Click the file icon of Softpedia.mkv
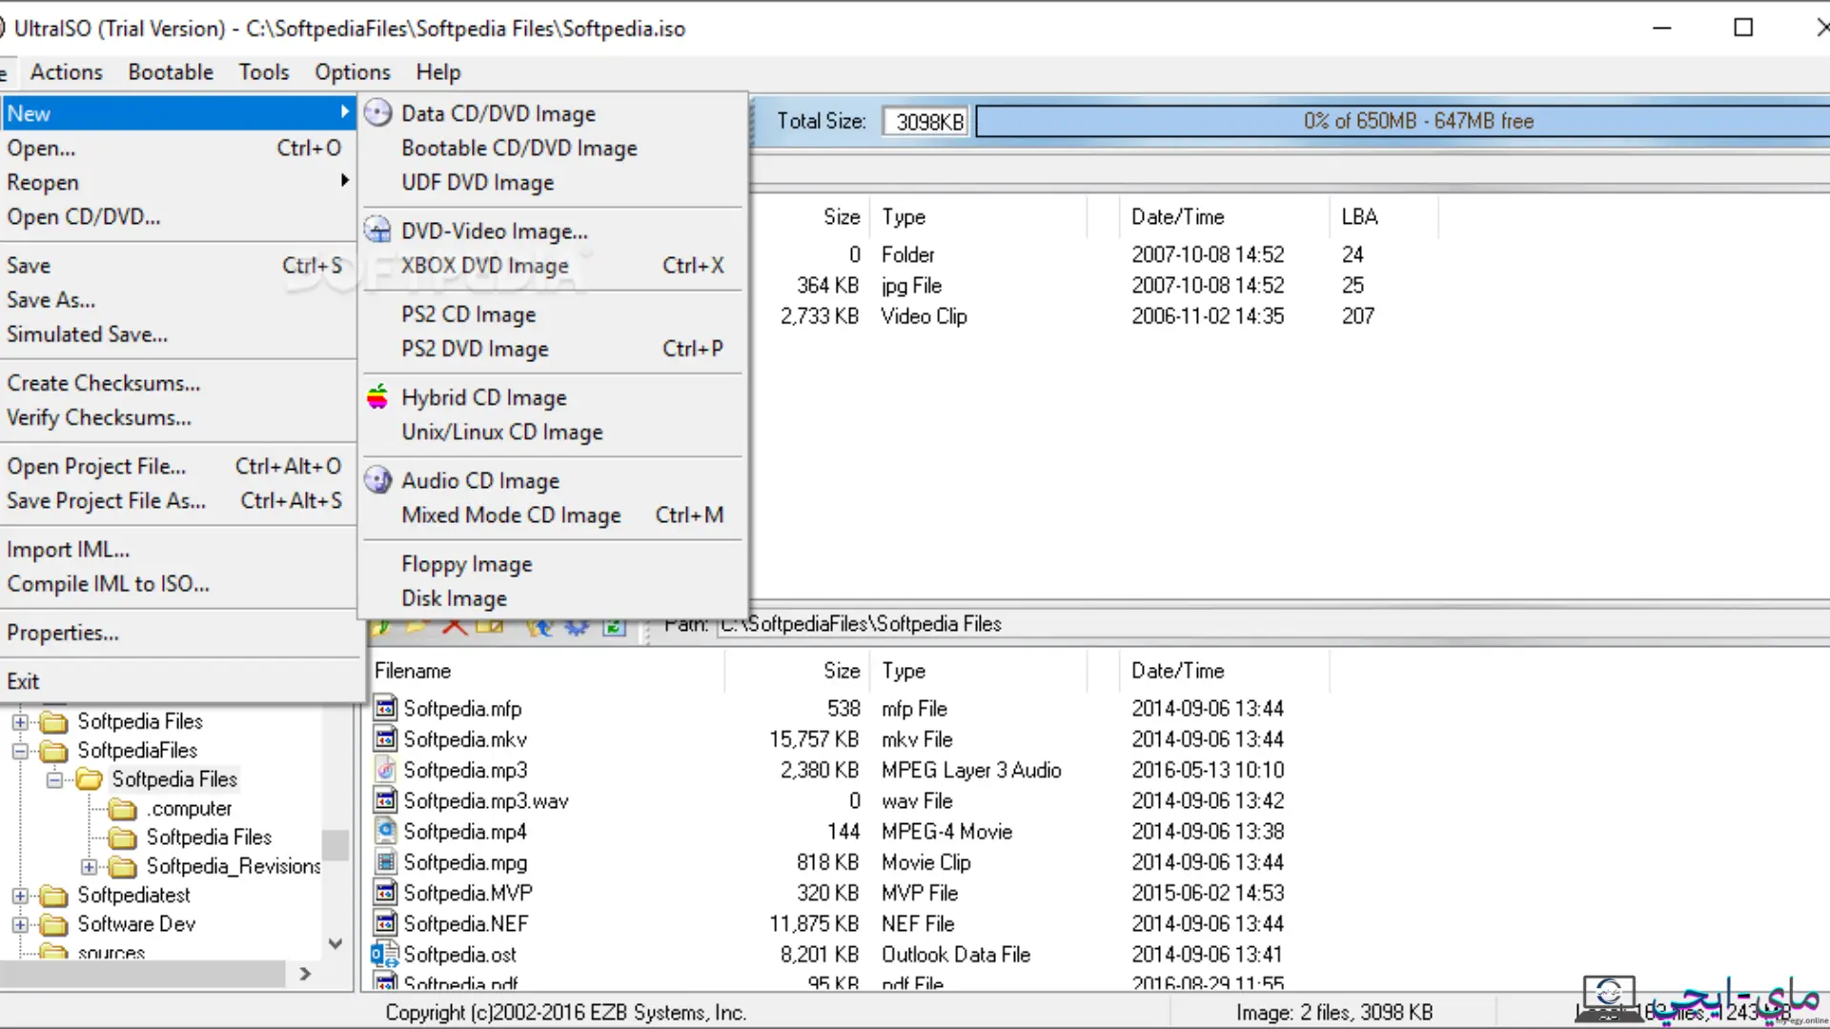 [385, 738]
